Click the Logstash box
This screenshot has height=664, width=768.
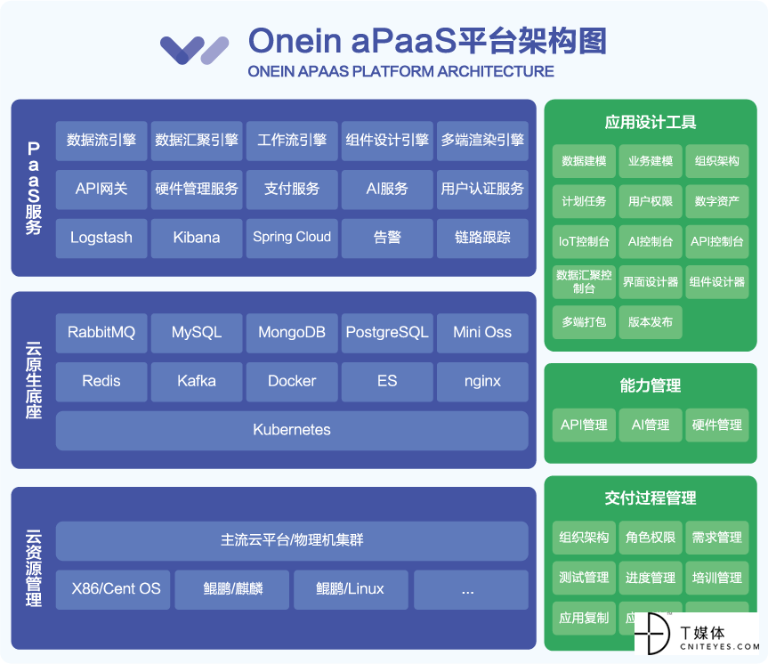pyautogui.click(x=101, y=239)
